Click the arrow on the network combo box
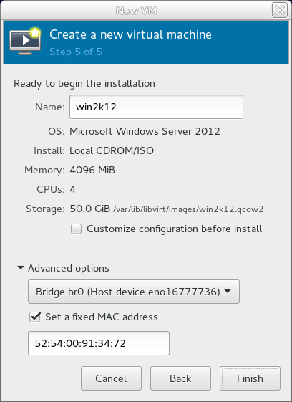The height and width of the screenshot is (402, 292). (228, 292)
